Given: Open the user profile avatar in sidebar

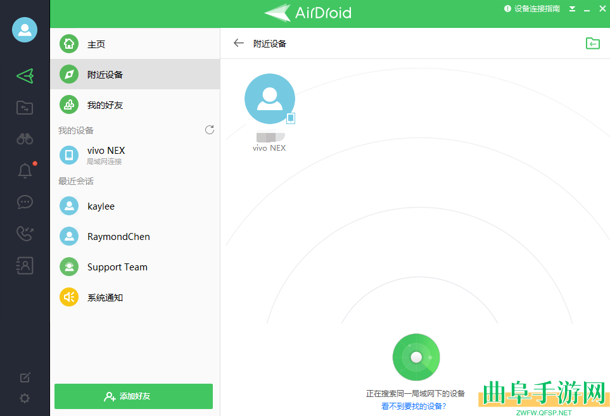Looking at the screenshot, I should click(25, 30).
